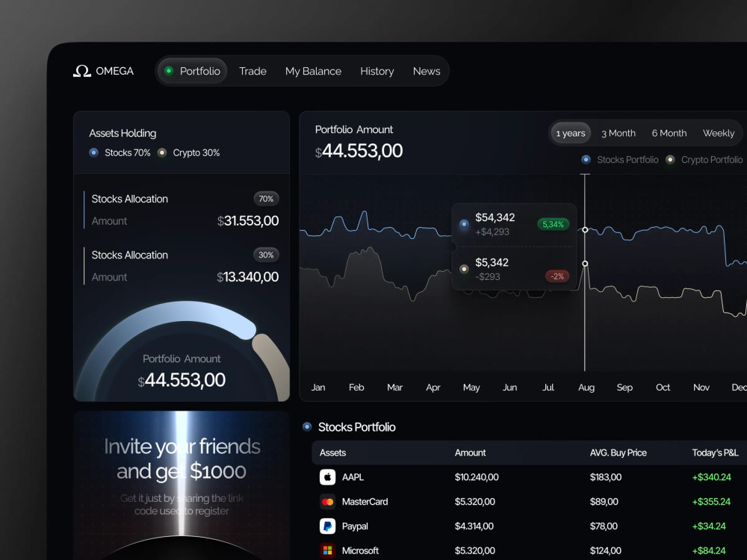Image resolution: width=747 pixels, height=560 pixels.
Task: Sort by Assets column header
Action: point(332,452)
